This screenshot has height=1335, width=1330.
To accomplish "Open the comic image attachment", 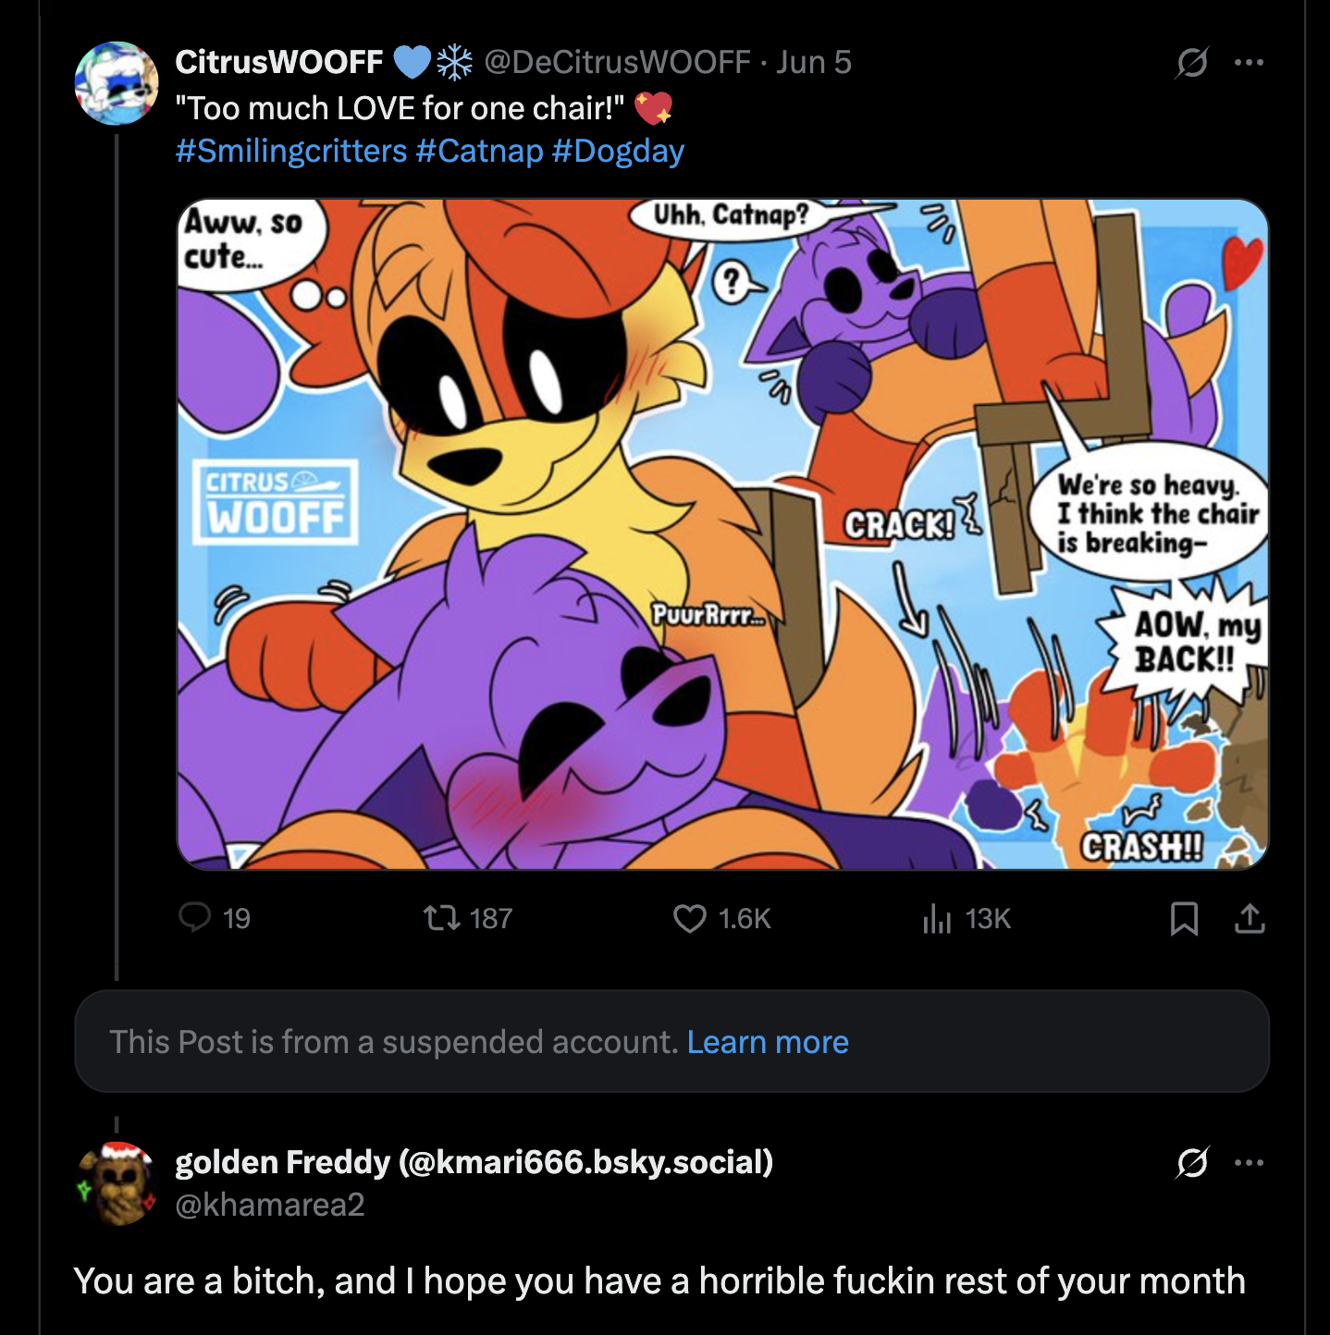I will point(722,534).
